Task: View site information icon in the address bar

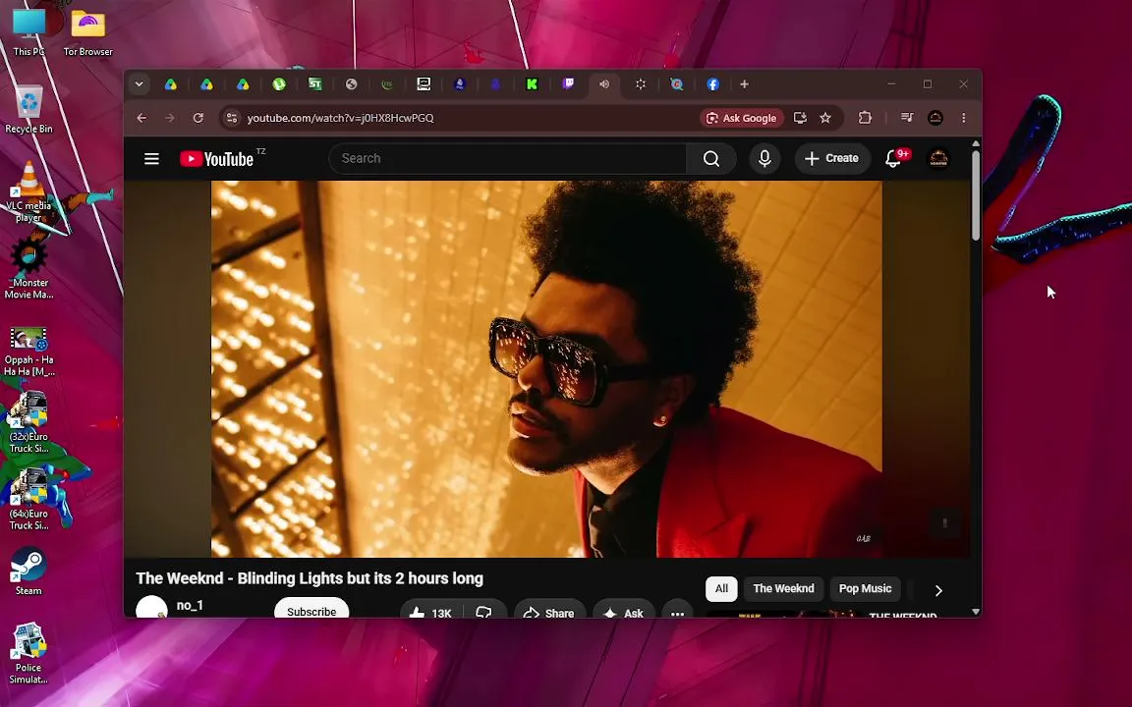Action: pyautogui.click(x=232, y=118)
